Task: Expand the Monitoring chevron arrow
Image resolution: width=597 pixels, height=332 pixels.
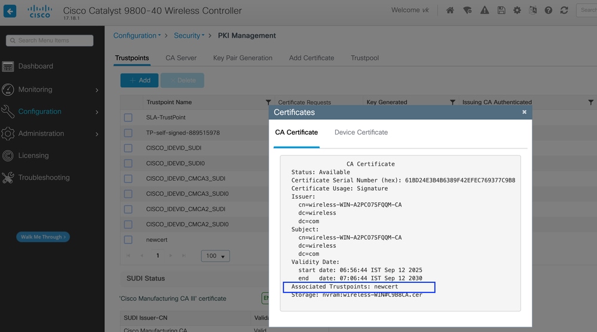Action: [x=97, y=90]
